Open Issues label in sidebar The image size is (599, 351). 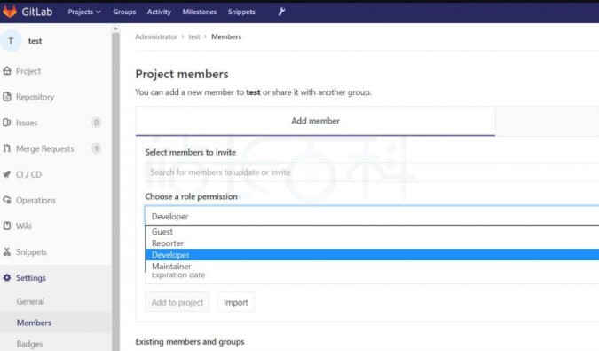tap(27, 123)
